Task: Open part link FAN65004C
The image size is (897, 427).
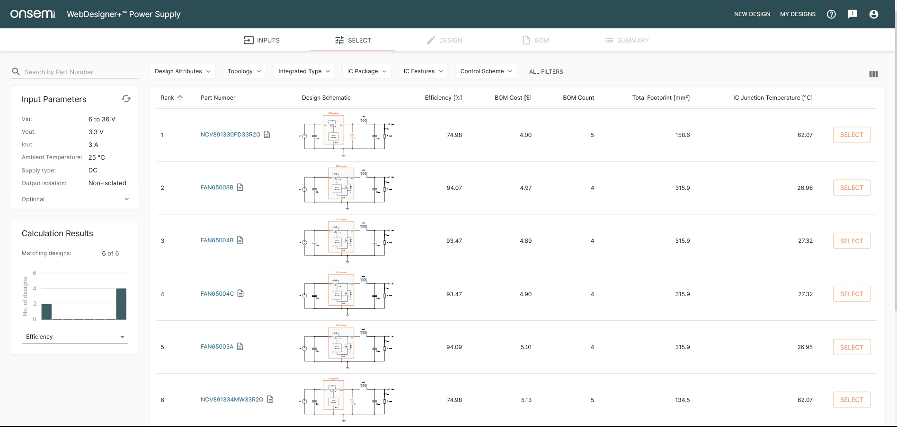Action: 217,294
